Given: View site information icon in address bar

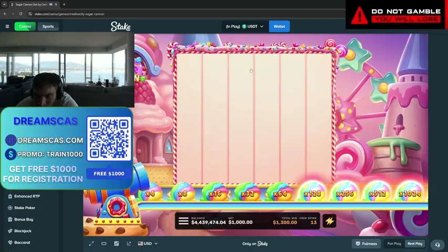Looking at the screenshot, I should coord(30,14).
